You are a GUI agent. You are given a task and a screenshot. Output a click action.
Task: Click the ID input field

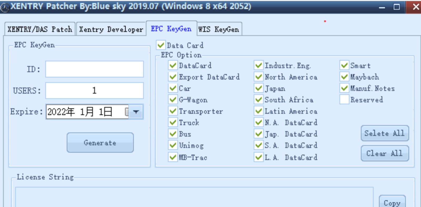(94, 69)
